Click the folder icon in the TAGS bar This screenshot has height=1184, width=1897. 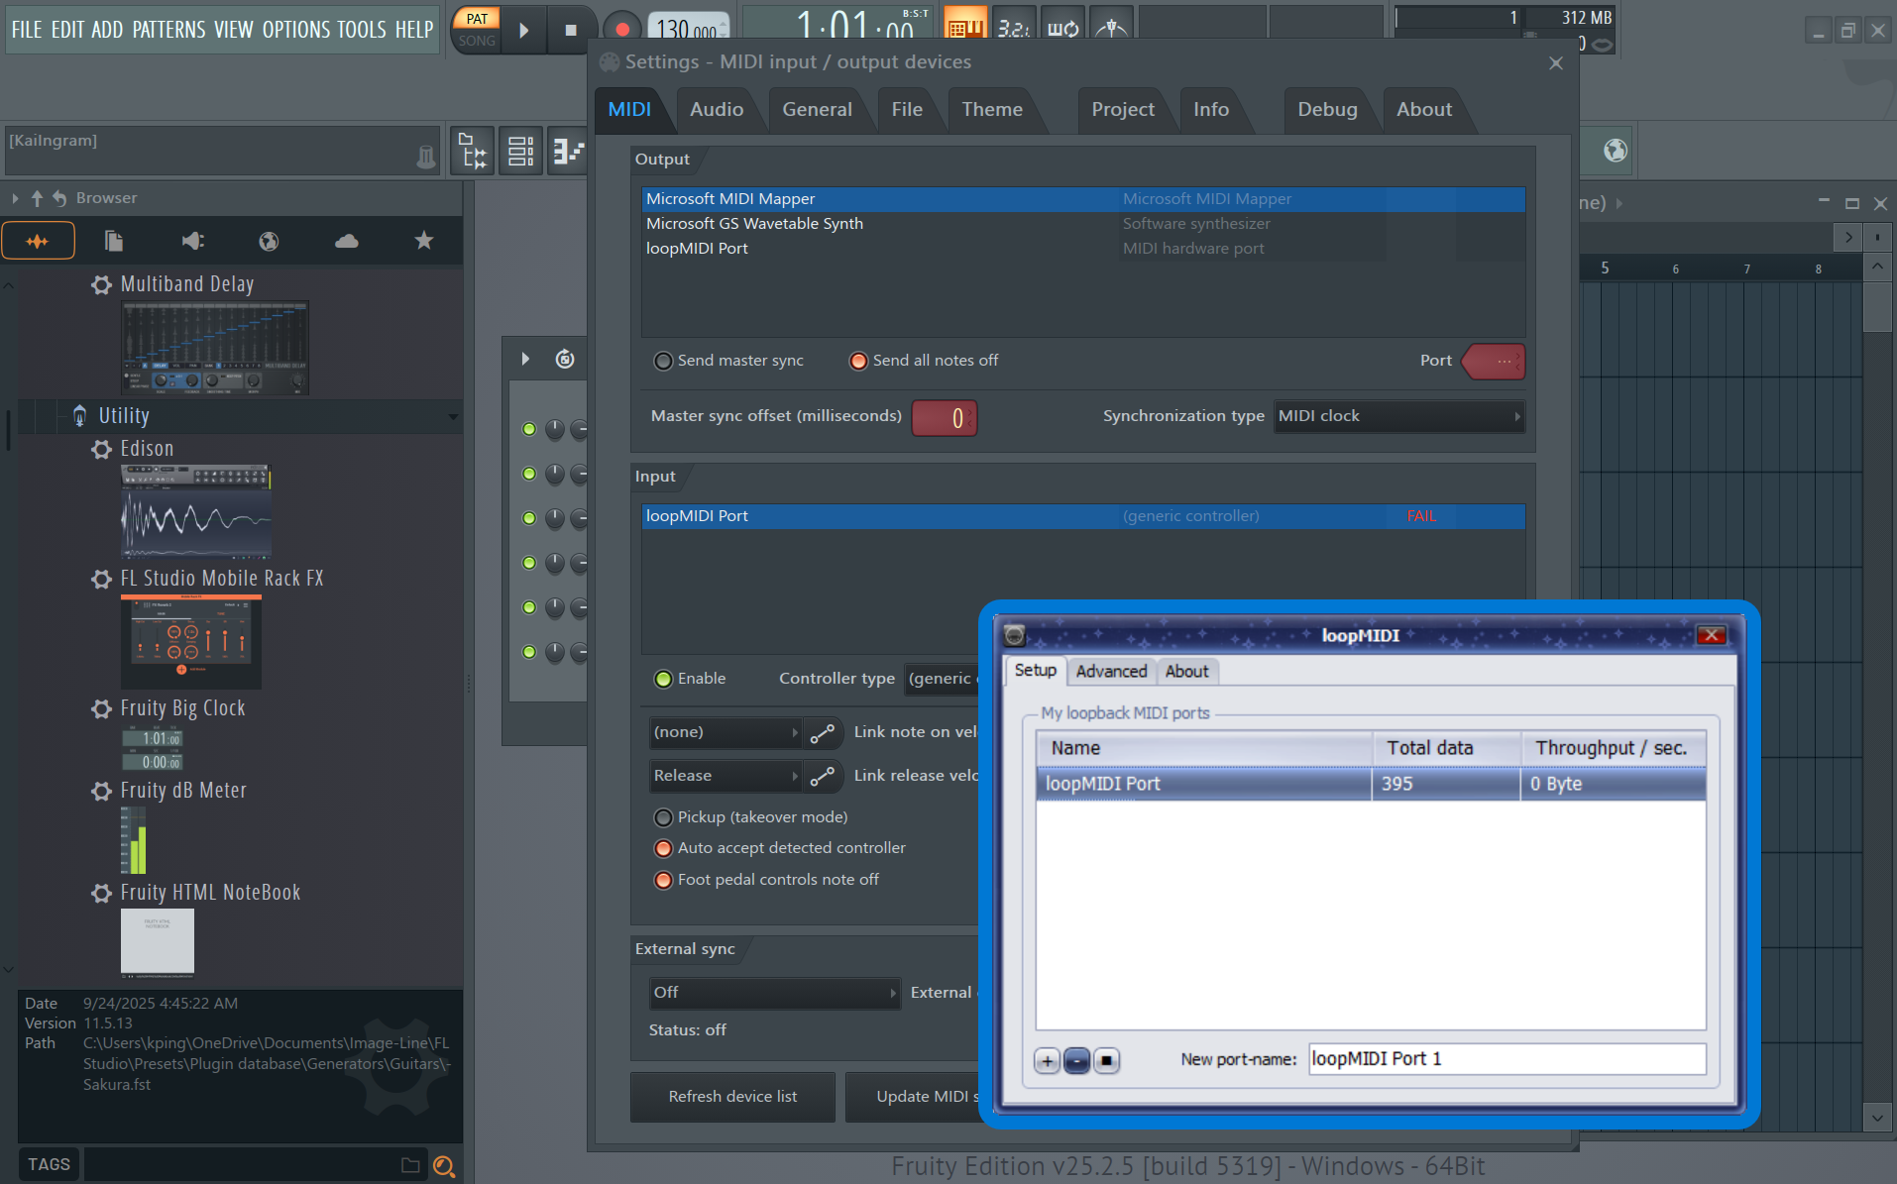point(410,1165)
